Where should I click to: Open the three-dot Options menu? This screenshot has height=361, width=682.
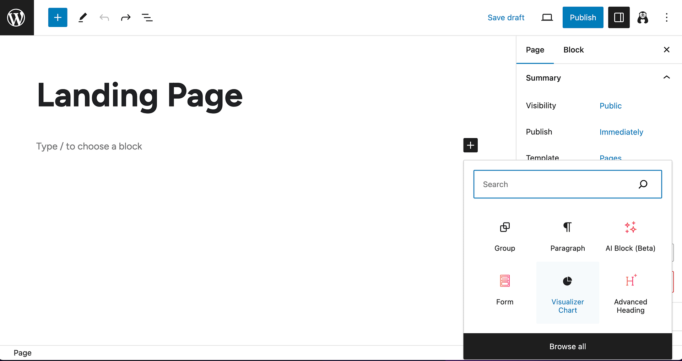coord(667,17)
